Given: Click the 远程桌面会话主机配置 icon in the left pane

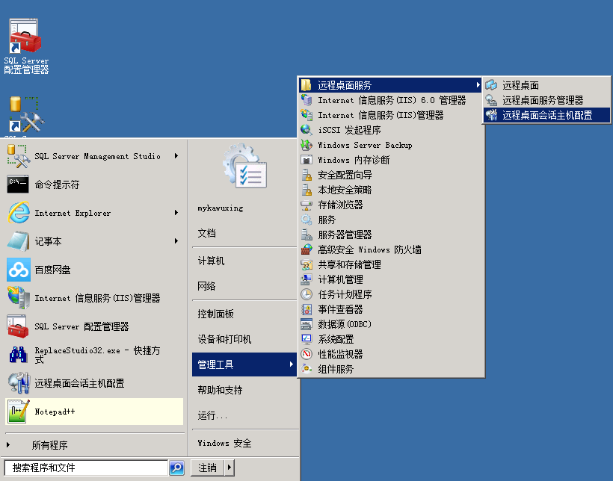Looking at the screenshot, I should (x=19, y=383).
